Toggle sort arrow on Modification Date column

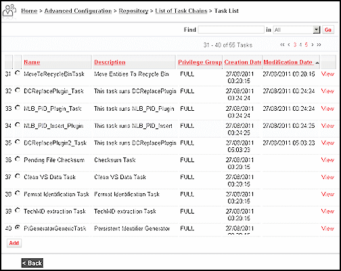point(317,63)
